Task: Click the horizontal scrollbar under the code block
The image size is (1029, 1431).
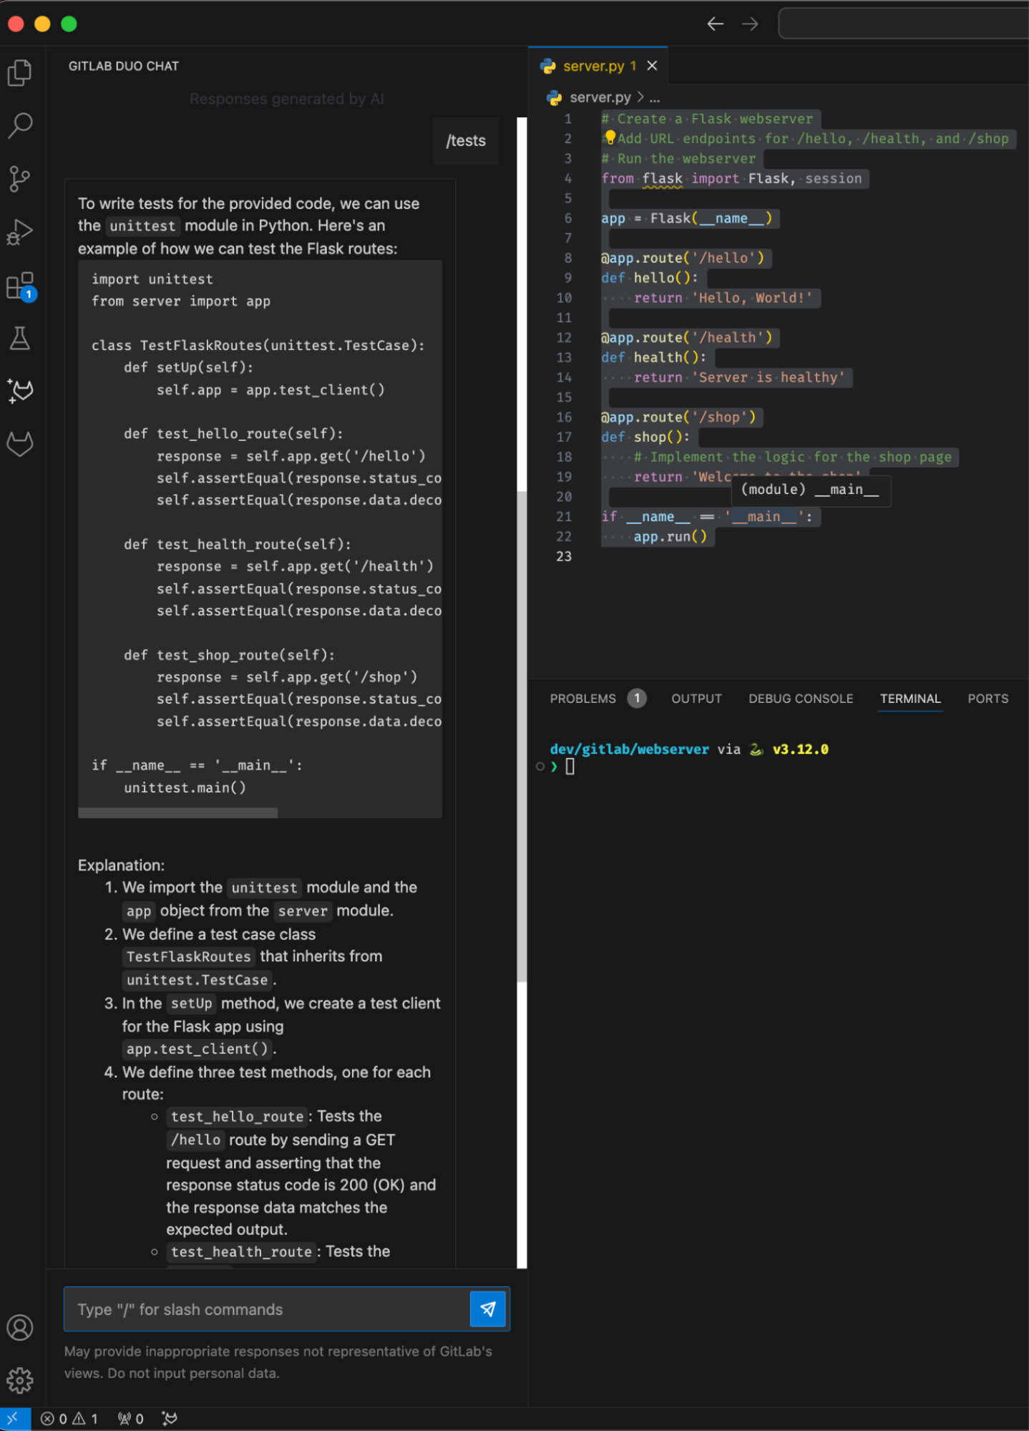Action: pyautogui.click(x=177, y=812)
